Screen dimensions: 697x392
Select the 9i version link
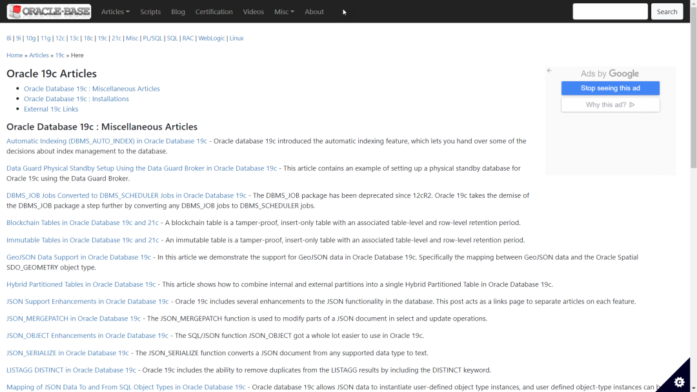[x=19, y=38]
